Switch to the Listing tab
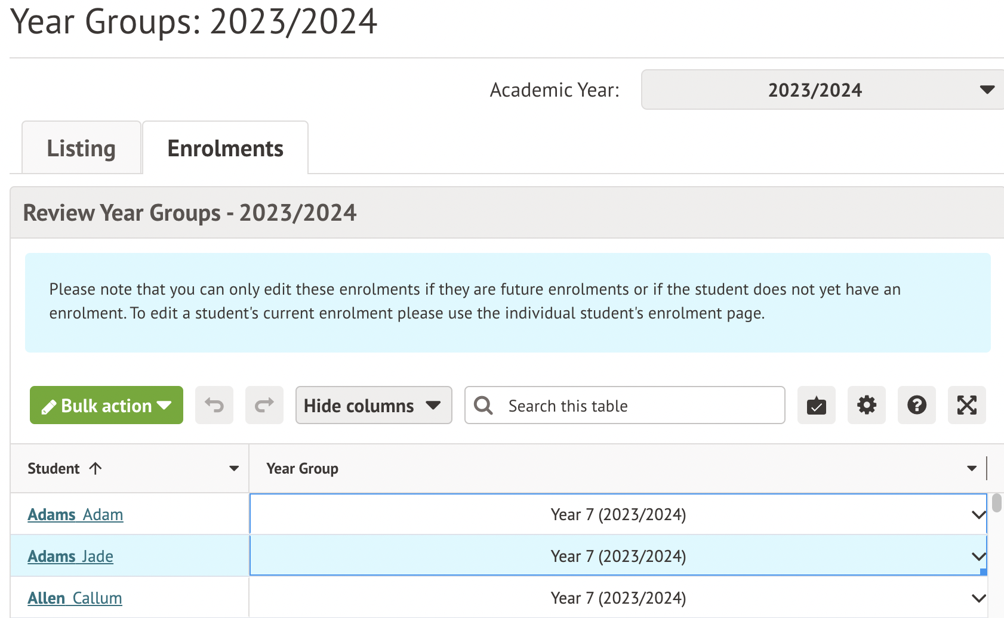Screen dimensions: 1004x618 tap(81, 149)
